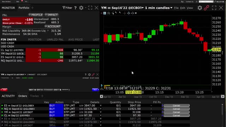
Task: Click the chart window red link chain icon
Action: [206, 8]
